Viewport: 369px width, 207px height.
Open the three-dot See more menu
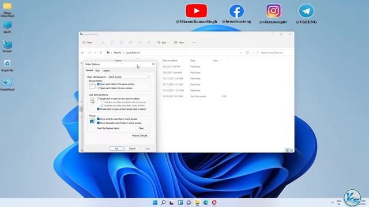tap(194, 43)
